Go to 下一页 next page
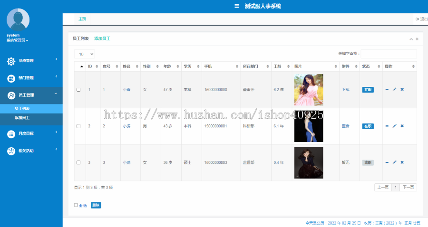428x227 pixels. click(x=408, y=187)
